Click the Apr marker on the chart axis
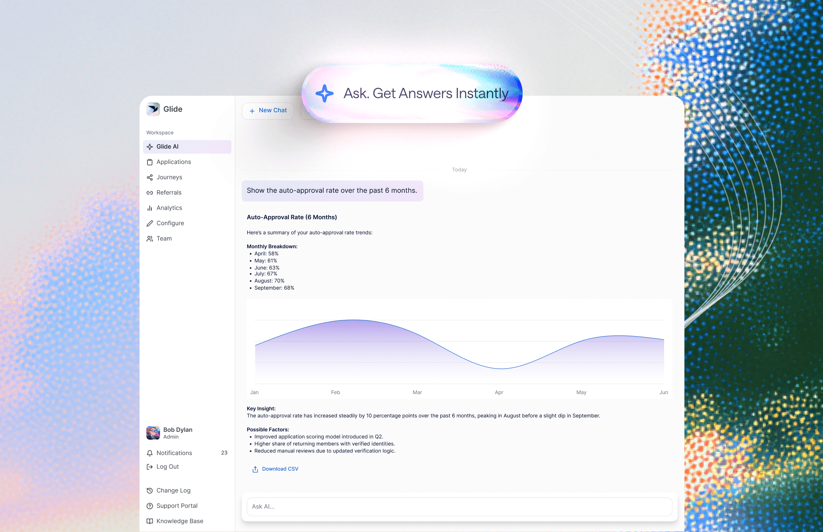This screenshot has height=532, width=823. pyautogui.click(x=499, y=392)
